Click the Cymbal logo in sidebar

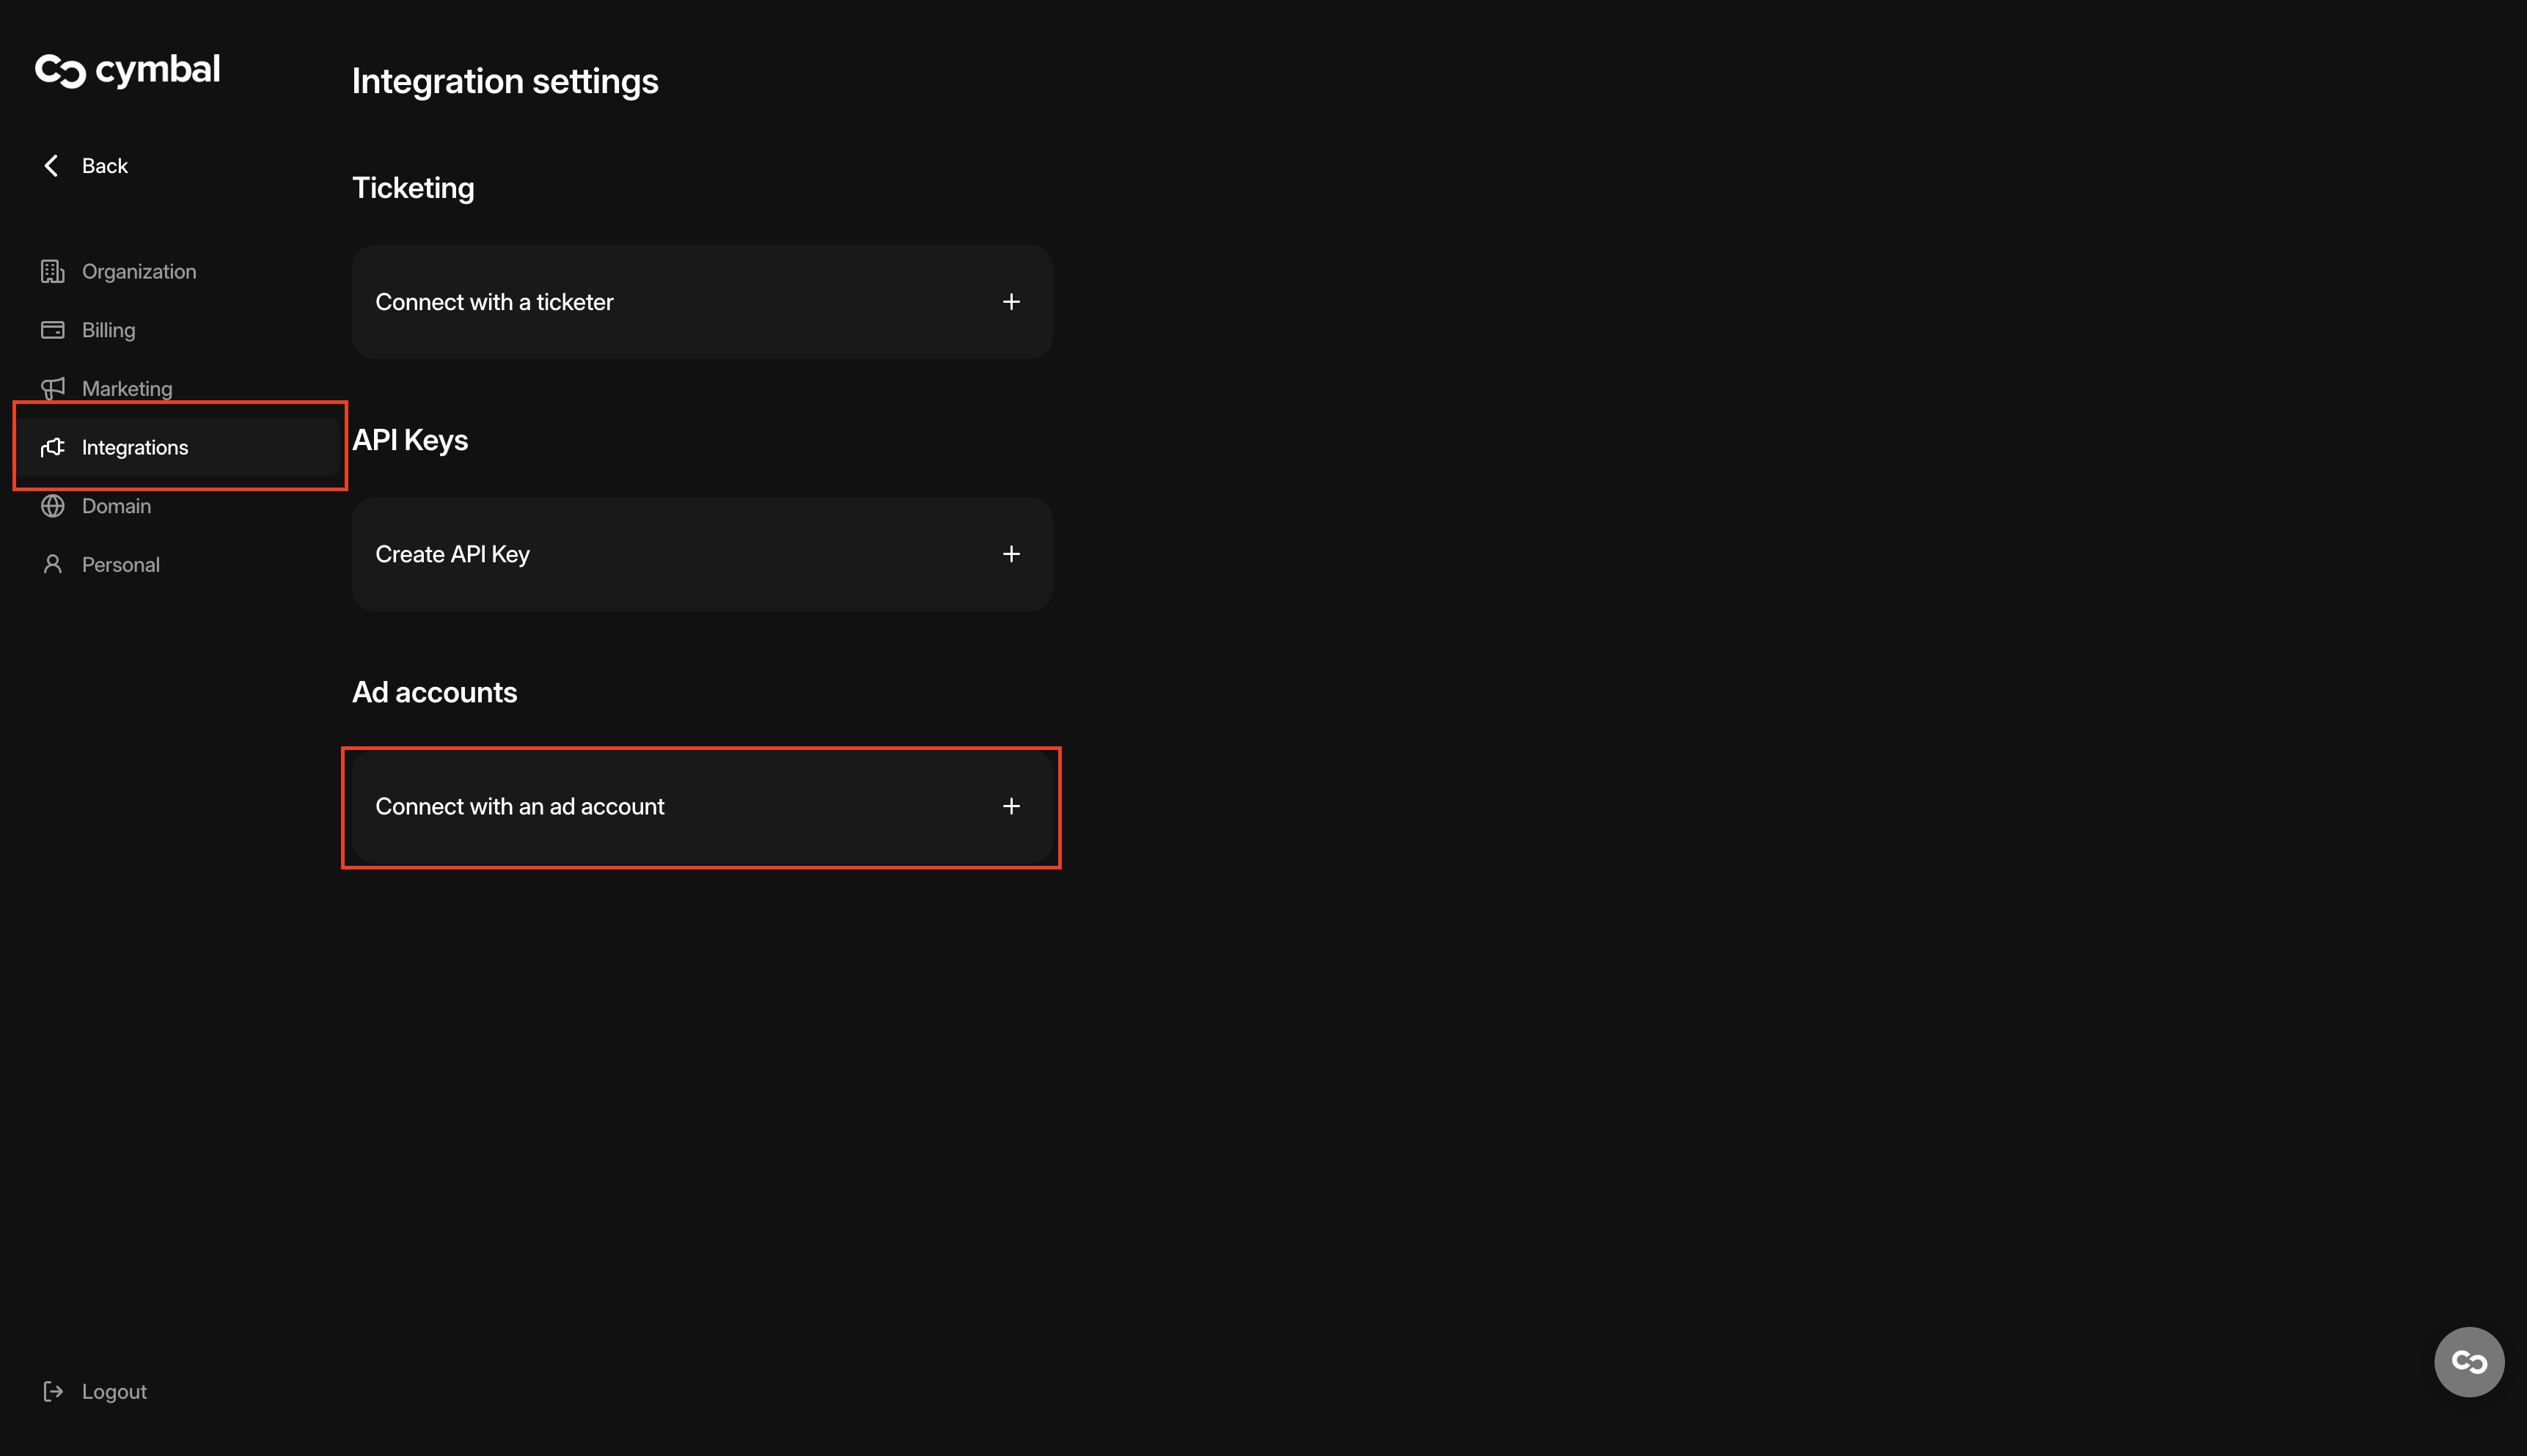click(127, 70)
